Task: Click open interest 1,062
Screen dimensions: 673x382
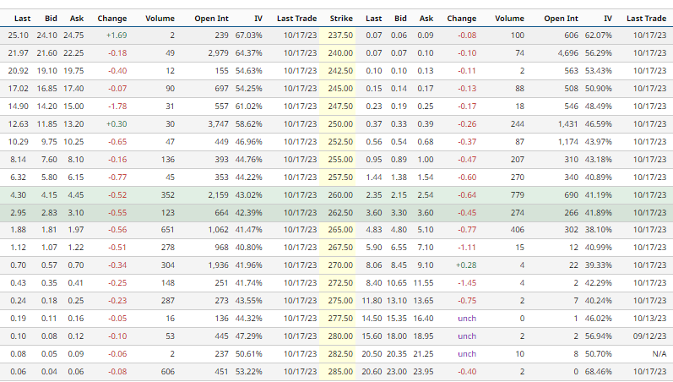Action: coord(218,230)
